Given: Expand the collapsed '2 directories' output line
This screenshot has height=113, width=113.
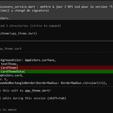Looking at the screenshot, I should tap(30, 26).
